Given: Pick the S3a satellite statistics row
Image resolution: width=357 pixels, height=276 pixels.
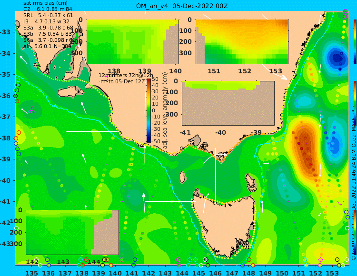Looking at the screenshot, I should click(48, 28).
